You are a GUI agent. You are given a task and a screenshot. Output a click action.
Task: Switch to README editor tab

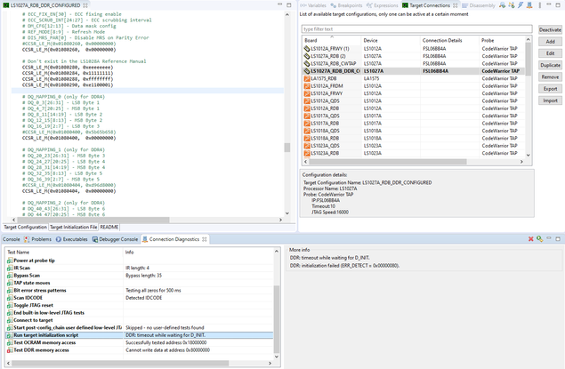tap(109, 227)
